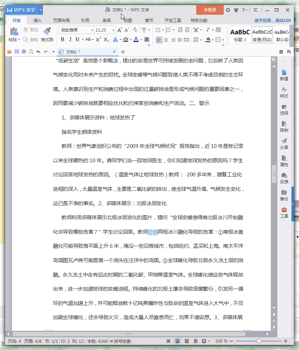Select the Format Painter brush
The image size is (299, 350).
tap(47, 31)
